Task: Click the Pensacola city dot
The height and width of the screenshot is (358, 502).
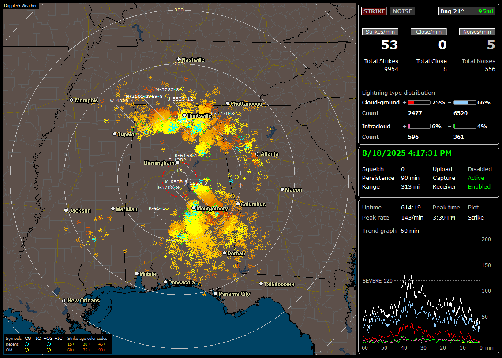Action: [165, 282]
